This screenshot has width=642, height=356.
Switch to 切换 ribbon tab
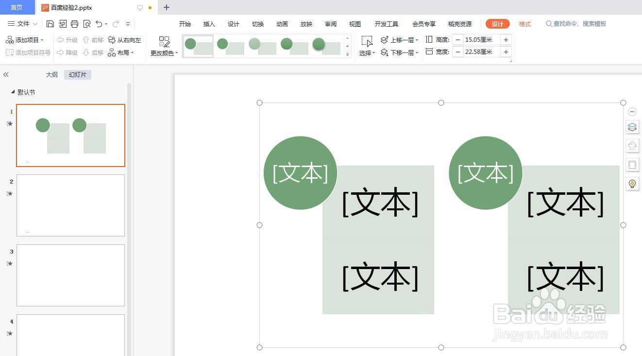pos(258,24)
